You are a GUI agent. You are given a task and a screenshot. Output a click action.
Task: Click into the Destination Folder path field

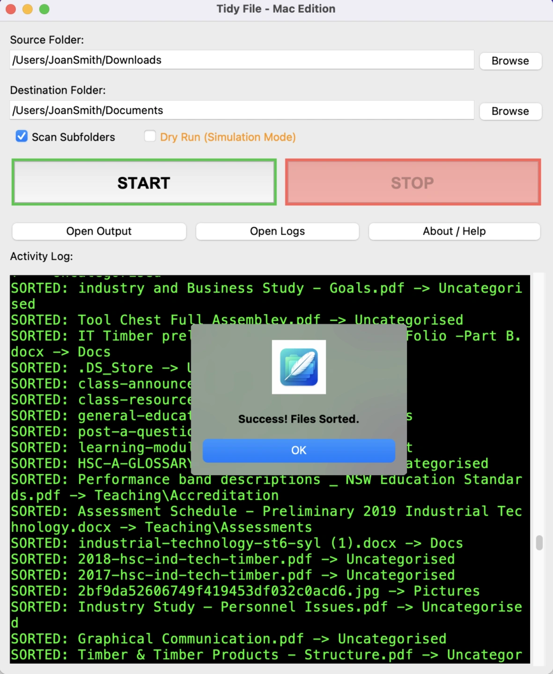(241, 110)
